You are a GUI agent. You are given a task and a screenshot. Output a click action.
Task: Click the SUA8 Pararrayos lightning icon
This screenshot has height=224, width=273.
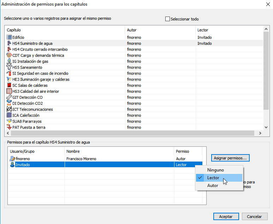[x=9, y=121]
